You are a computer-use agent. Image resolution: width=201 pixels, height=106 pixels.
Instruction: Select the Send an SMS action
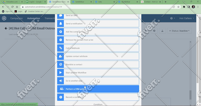click(98, 16)
